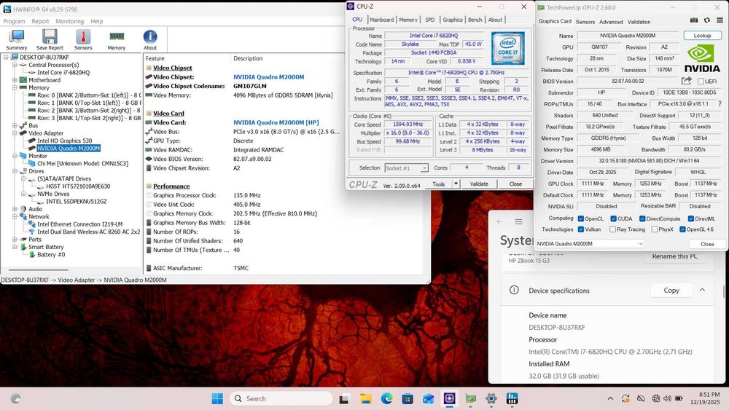Collapse the Device specifications chevron
729x410 pixels.
702,290
